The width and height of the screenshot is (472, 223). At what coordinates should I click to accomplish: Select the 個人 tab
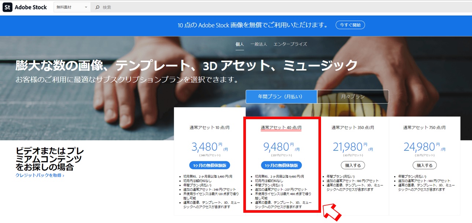[240, 44]
